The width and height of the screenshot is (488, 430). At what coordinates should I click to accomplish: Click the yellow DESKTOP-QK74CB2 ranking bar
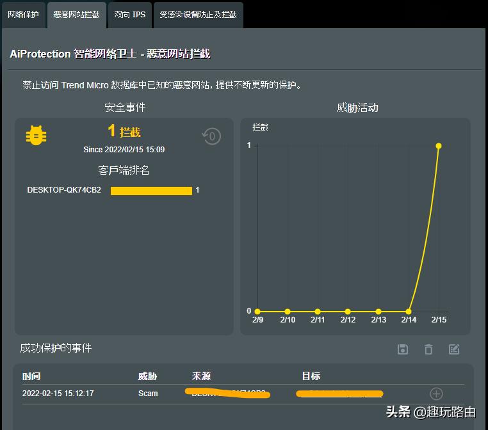(x=151, y=191)
